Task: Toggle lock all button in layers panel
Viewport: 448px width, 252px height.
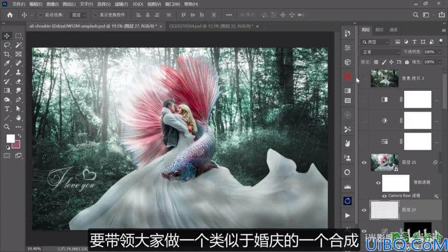Action: 407,62
